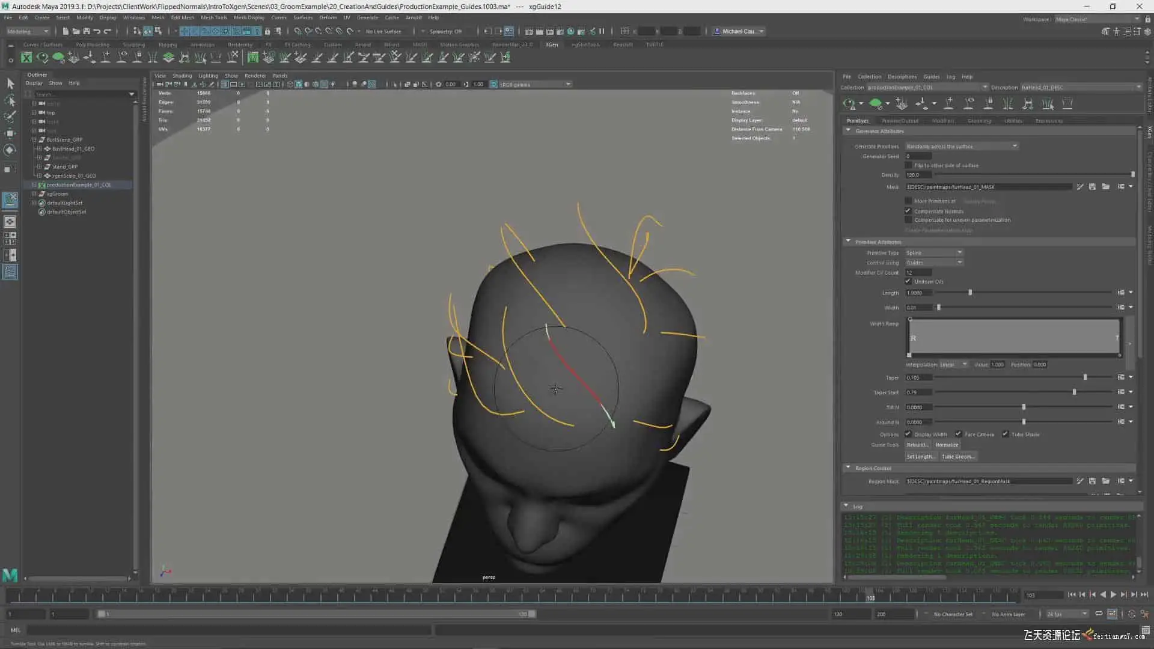
Task: Open Generate Primitives dropdown
Action: [x=962, y=147]
